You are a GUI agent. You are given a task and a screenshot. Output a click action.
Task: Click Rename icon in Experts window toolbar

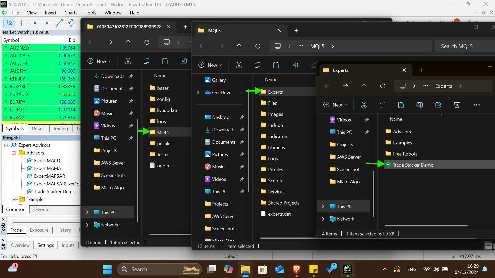click(420, 105)
